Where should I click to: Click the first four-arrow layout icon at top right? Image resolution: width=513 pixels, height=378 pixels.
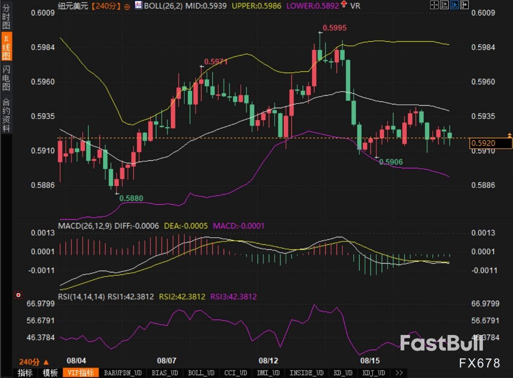point(434,5)
